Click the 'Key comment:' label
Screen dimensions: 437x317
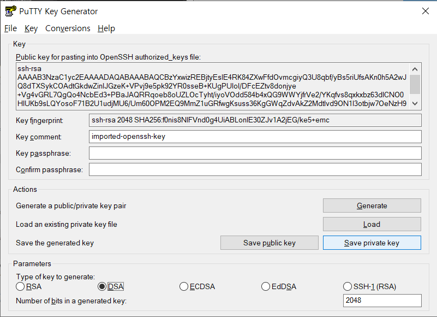[x=38, y=137]
